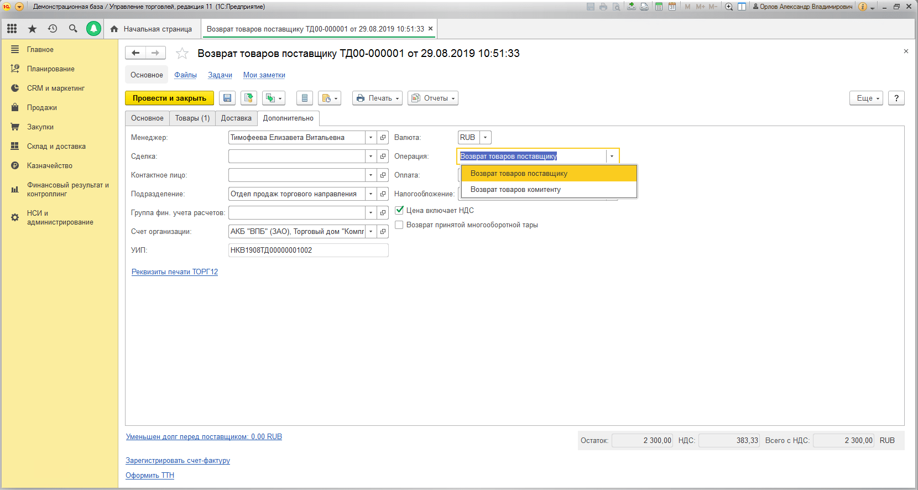The width and height of the screenshot is (918, 490).
Task: Click the Оформить ТТН link
Action: tap(150, 476)
